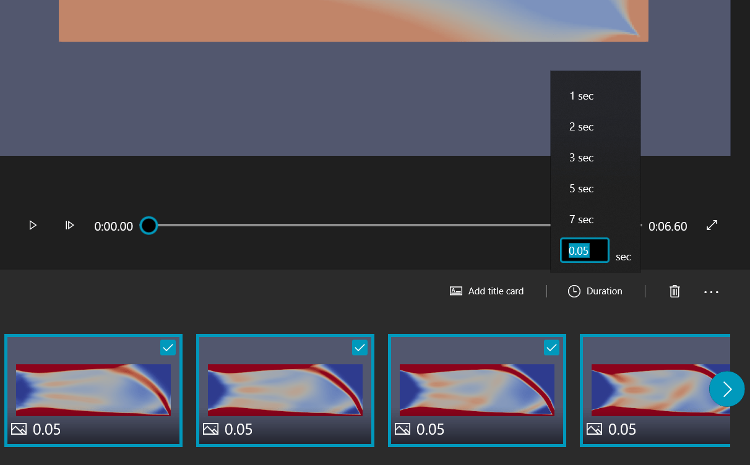Enter full screen preview with expand arrows

712,226
